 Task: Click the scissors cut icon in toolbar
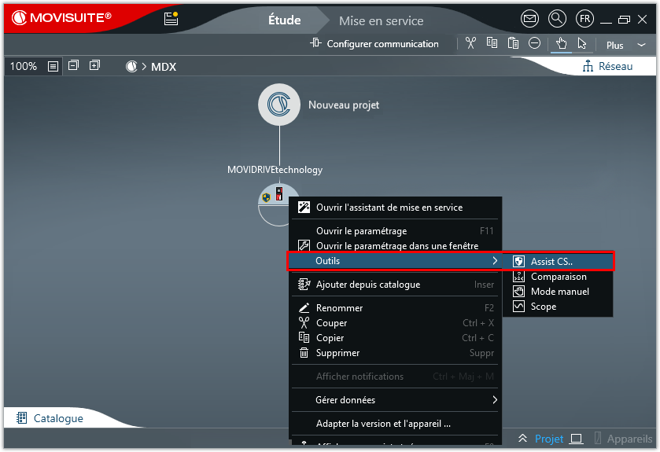(x=470, y=44)
